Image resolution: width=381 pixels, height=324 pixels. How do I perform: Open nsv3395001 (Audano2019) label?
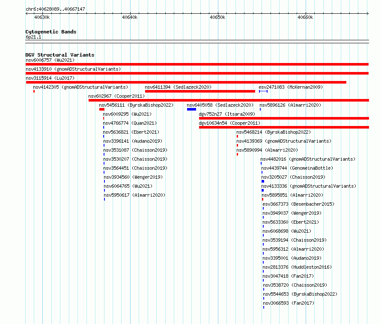[x=292, y=258]
